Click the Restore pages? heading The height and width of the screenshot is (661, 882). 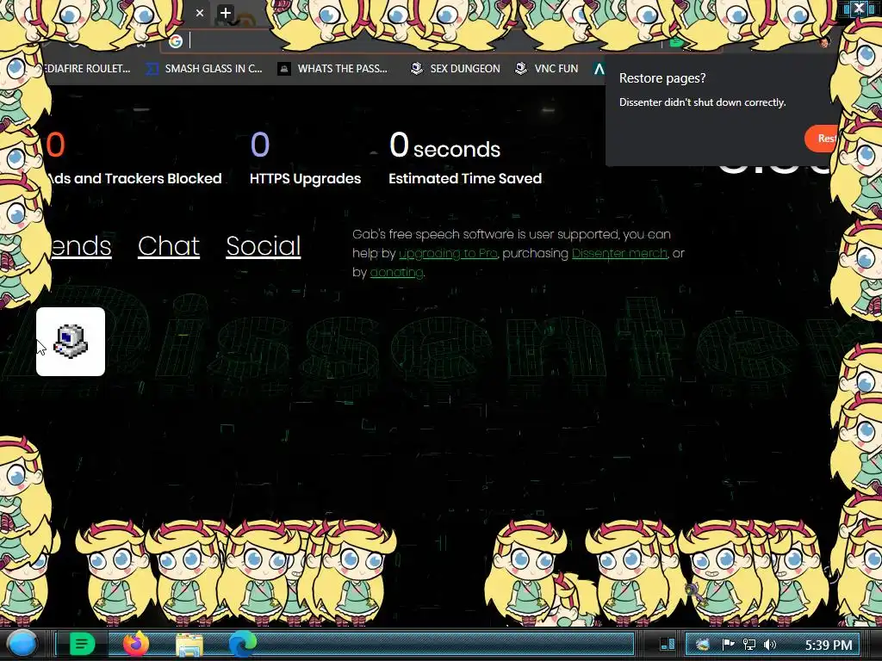(662, 78)
